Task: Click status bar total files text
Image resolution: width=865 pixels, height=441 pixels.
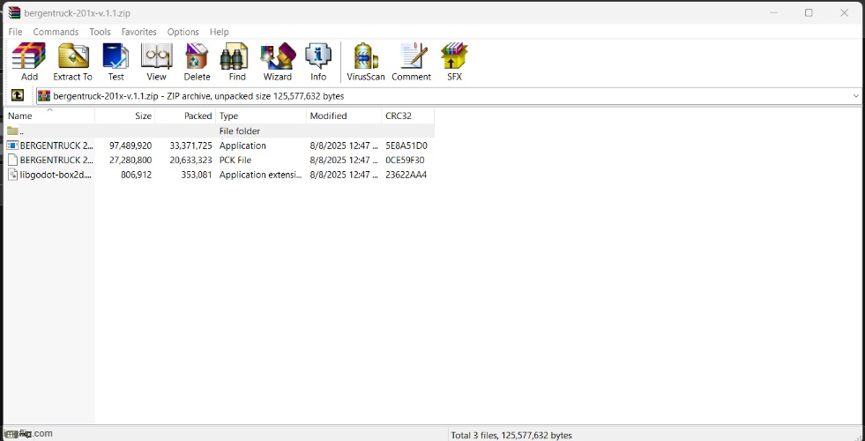Action: tap(511, 435)
